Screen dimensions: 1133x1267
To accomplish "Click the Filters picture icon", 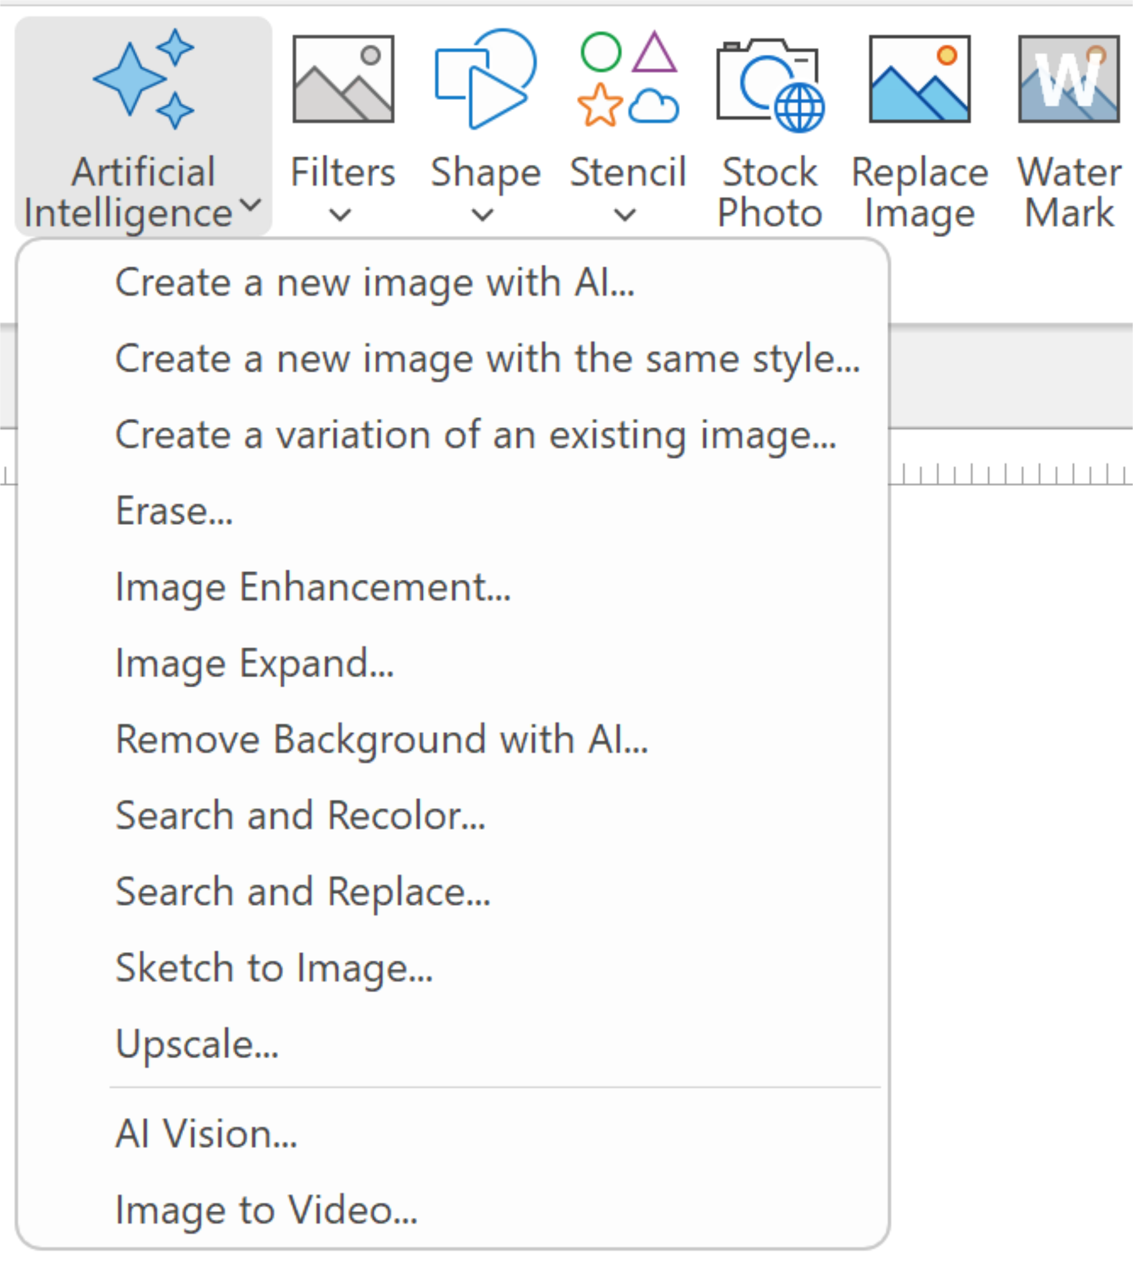I will (343, 79).
